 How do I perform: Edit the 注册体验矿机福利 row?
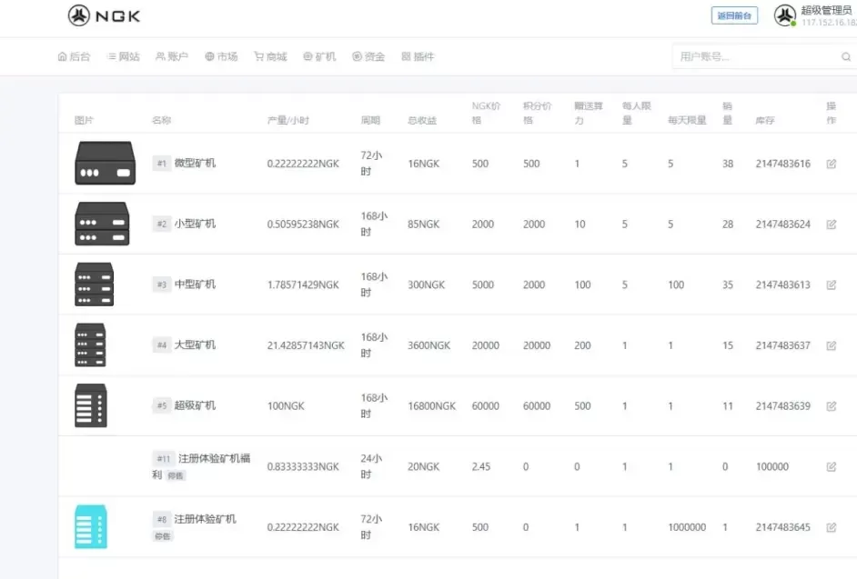pyautogui.click(x=832, y=466)
